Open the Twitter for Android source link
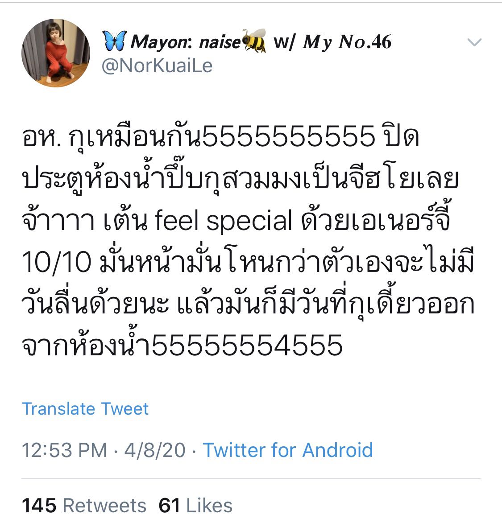The image size is (502, 527). pyautogui.click(x=288, y=450)
